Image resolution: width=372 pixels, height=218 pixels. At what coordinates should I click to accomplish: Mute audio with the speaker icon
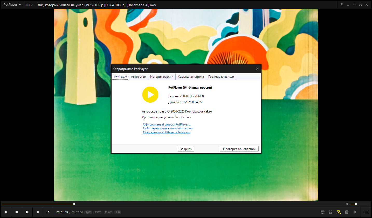[x=347, y=204]
